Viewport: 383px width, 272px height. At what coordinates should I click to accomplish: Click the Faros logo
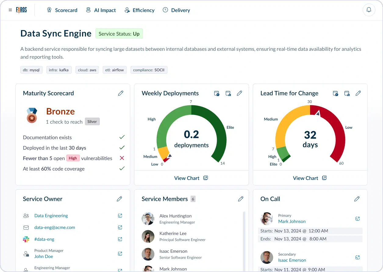coord(21,10)
